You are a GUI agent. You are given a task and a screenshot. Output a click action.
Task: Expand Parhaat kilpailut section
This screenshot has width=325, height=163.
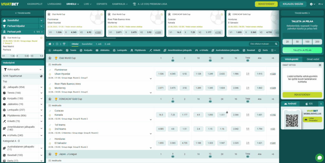(x=42, y=26)
